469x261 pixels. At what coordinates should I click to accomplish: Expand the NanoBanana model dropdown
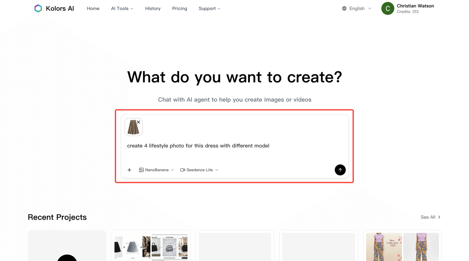(156, 170)
